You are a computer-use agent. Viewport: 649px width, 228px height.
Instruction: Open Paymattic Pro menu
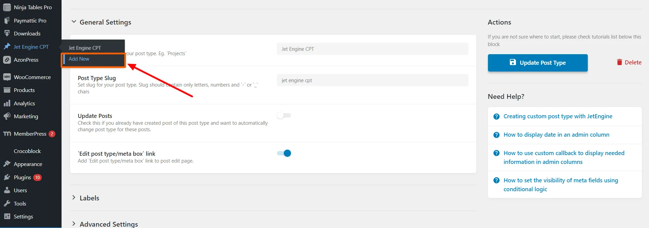pyautogui.click(x=31, y=20)
